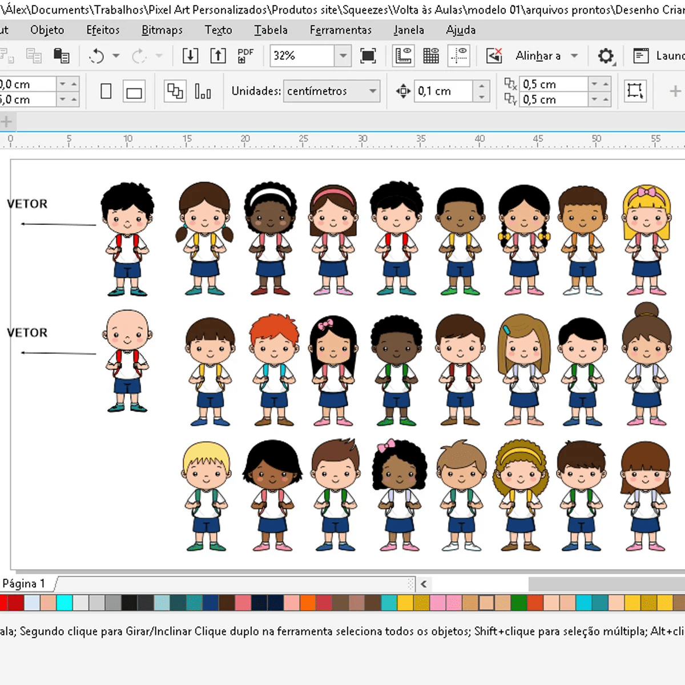Click the Export icon
The width and height of the screenshot is (685, 685).
[x=218, y=56]
